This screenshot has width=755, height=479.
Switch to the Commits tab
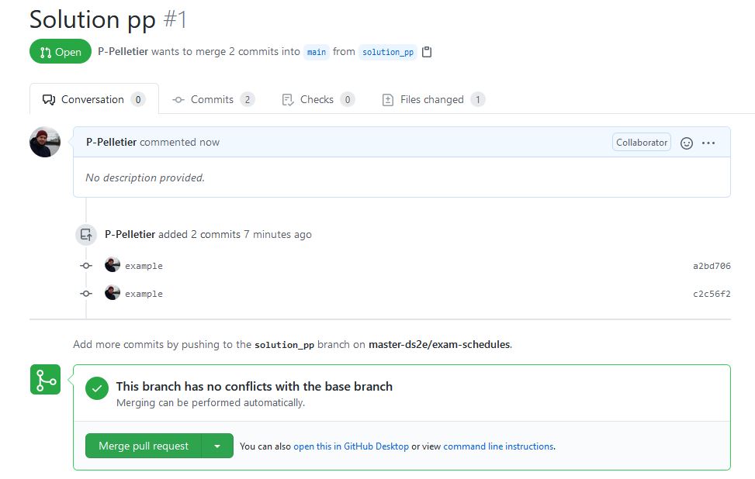pyautogui.click(x=213, y=99)
